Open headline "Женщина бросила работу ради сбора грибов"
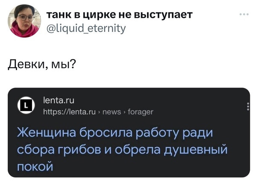This screenshot has height=188, width=258. [x=114, y=134]
